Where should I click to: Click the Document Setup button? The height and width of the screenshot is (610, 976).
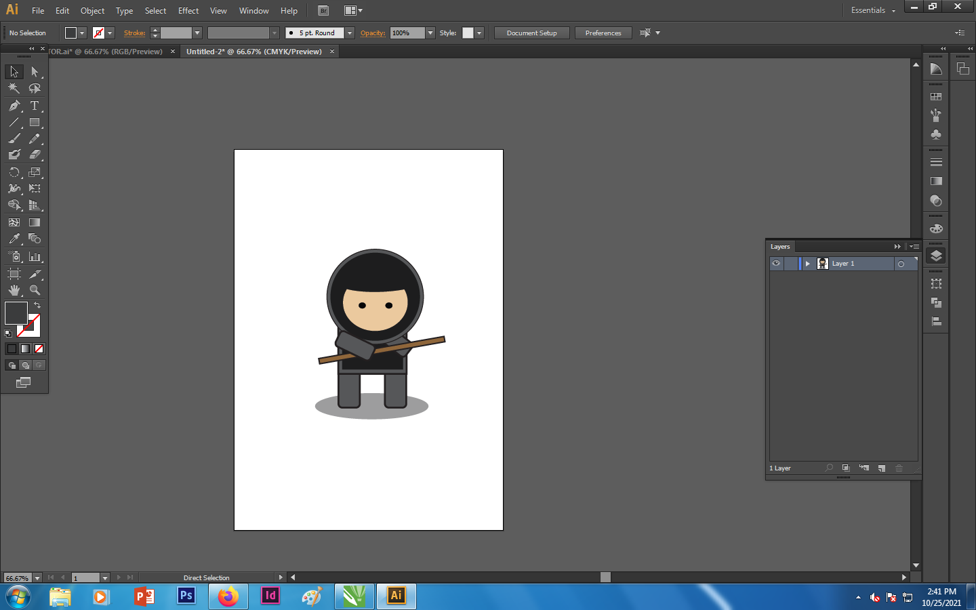tap(531, 33)
